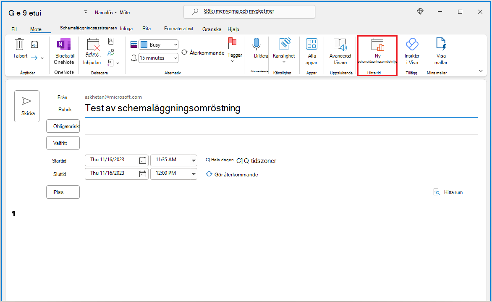Image resolution: width=492 pixels, height=302 pixels.
Task: Click the response options icon in Deltagare
Action: point(110,63)
